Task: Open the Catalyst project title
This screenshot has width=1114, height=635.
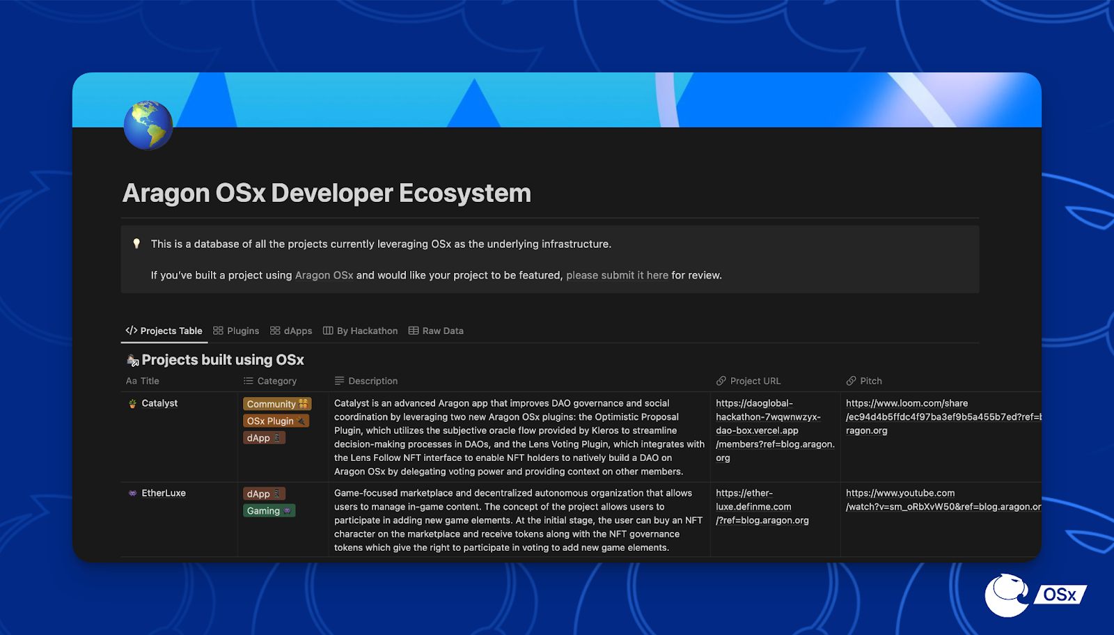Action: (159, 403)
